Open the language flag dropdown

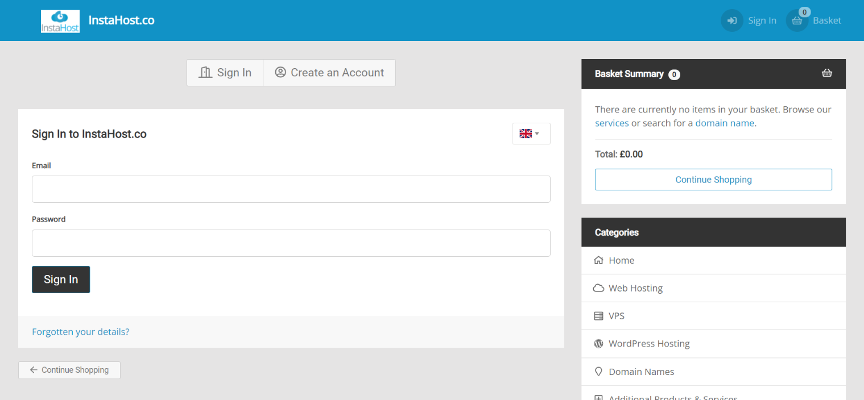(x=531, y=134)
